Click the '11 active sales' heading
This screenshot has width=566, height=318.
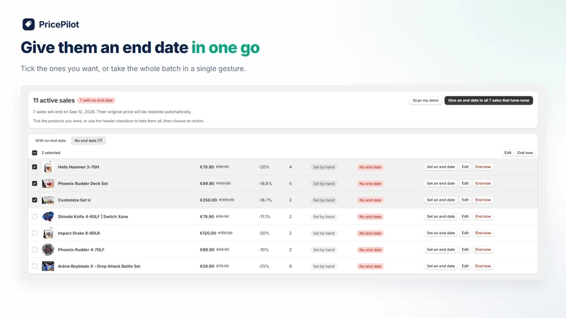pyautogui.click(x=54, y=100)
